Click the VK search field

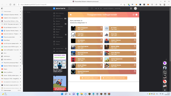click(78, 8)
